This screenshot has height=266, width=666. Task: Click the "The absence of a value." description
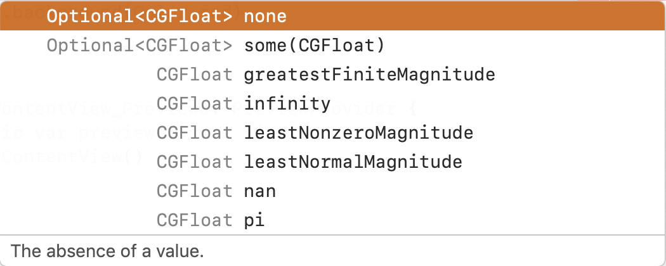(x=107, y=251)
